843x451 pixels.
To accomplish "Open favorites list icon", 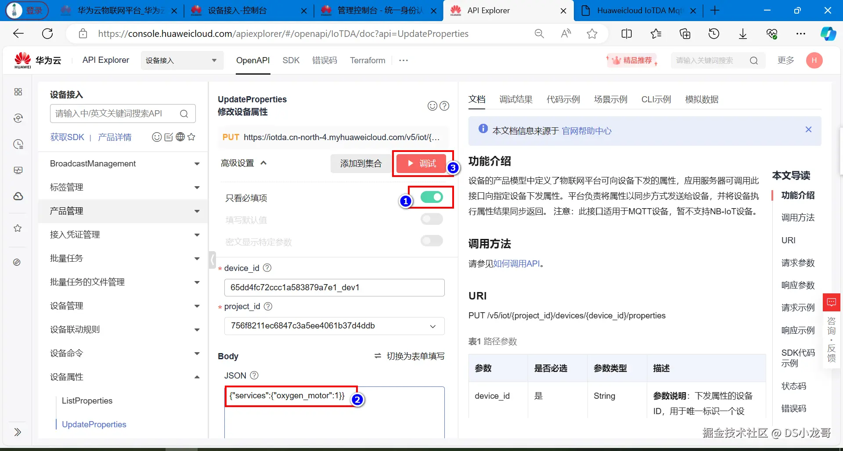I will 656,33.
